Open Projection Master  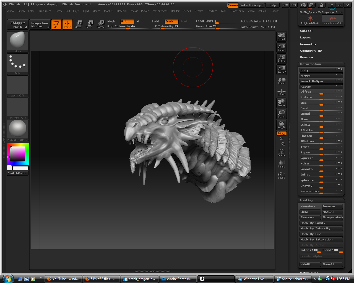40,25
